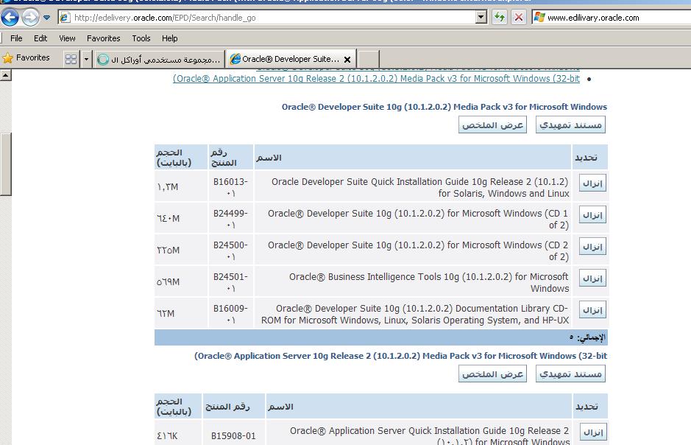This screenshot has width=691, height=445.
Task: Expand the tab list dropdown arrow
Action: [86, 59]
